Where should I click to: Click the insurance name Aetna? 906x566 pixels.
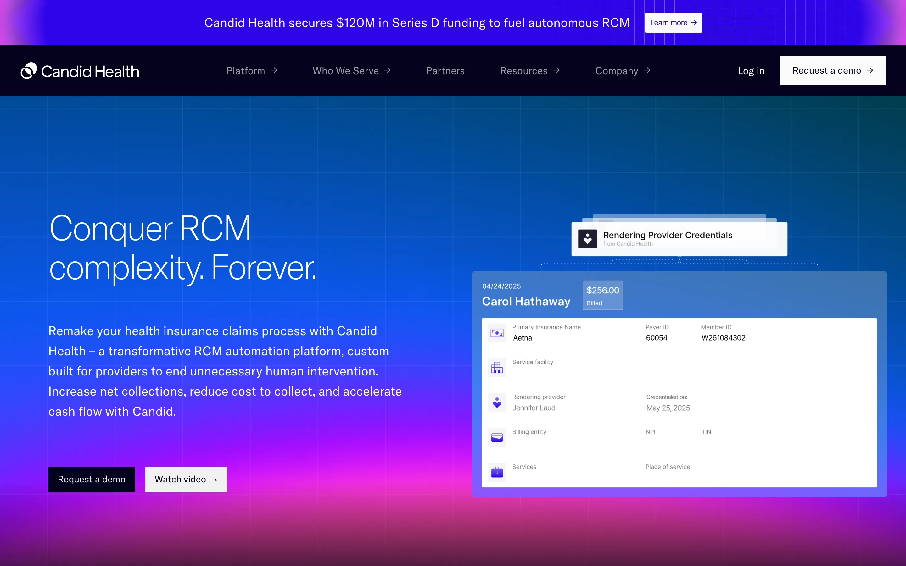tap(522, 338)
